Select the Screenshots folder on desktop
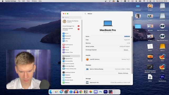This screenshot has height=95, width=169. [x=138, y=17]
